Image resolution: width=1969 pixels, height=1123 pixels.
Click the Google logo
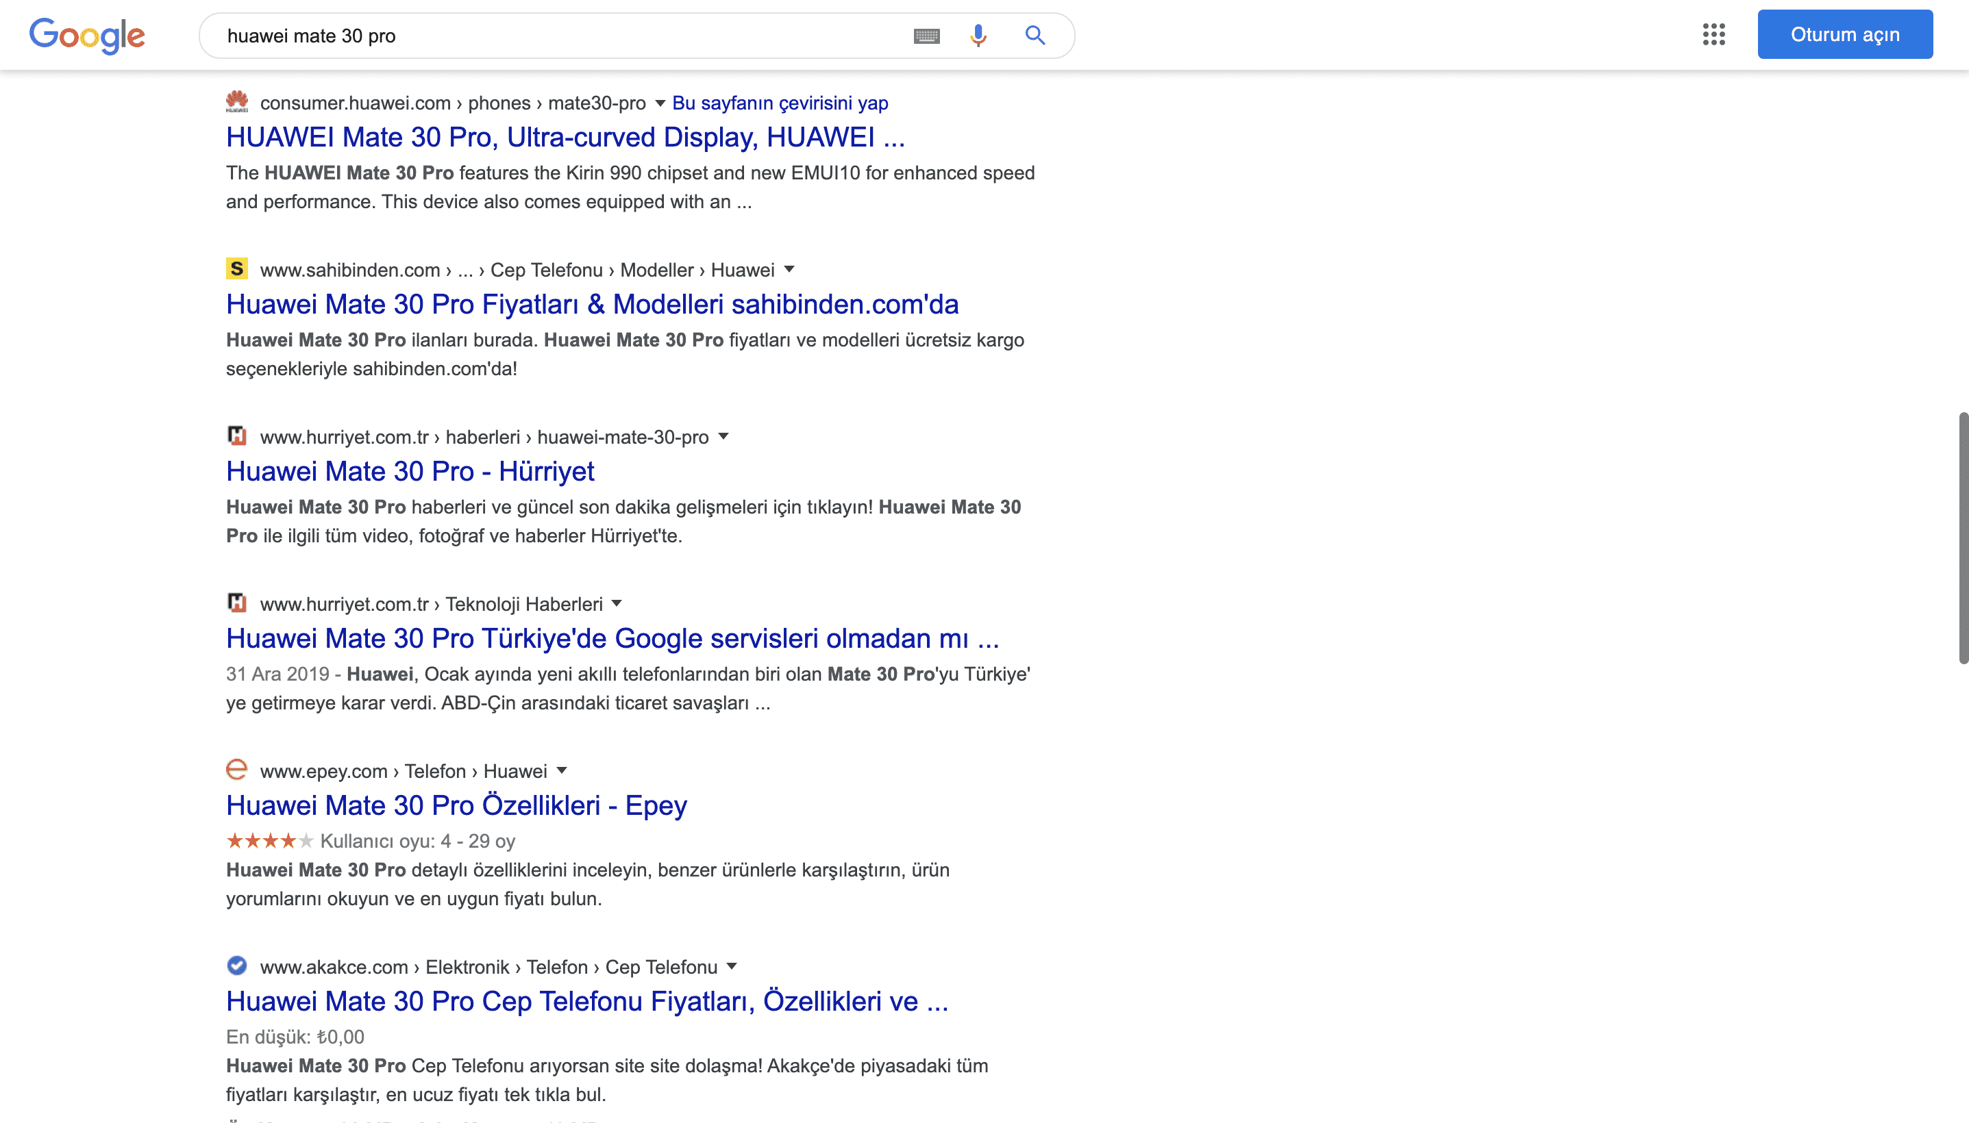tap(87, 35)
